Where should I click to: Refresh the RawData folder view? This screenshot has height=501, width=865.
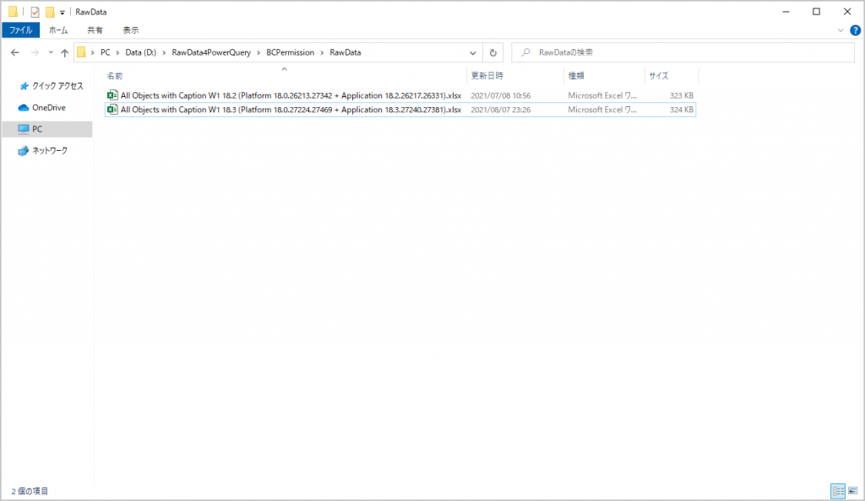[x=494, y=52]
